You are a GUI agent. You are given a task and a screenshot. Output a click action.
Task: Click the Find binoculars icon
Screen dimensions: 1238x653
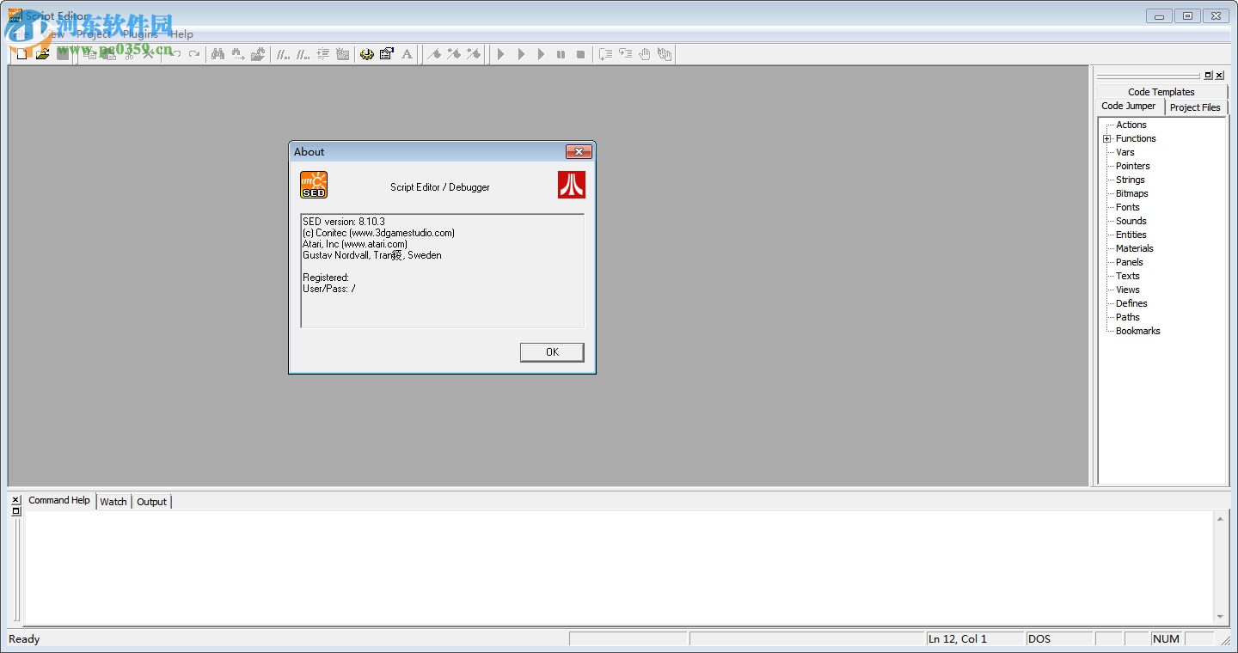point(218,54)
